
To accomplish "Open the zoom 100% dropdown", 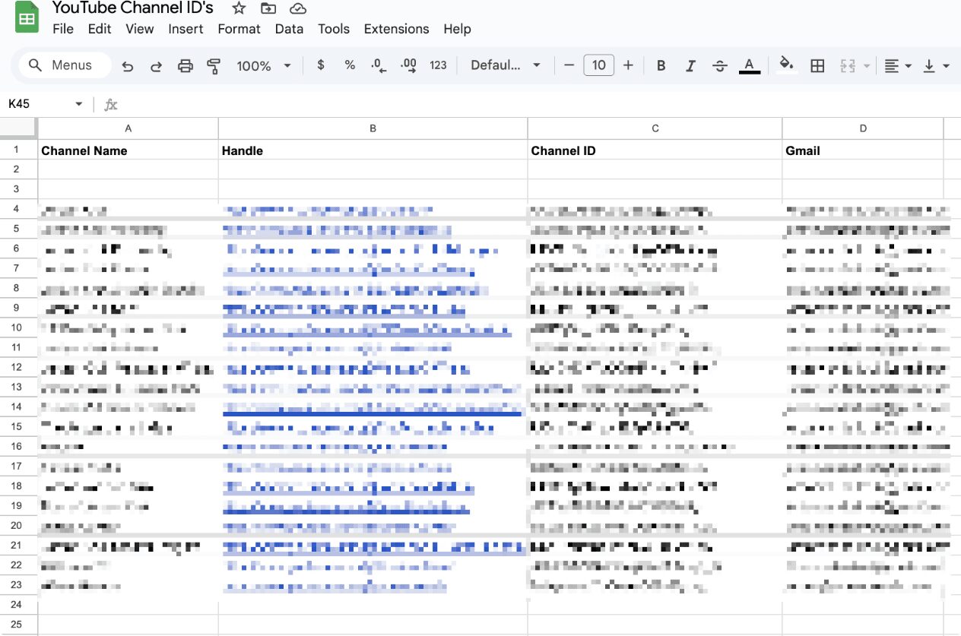I will point(263,66).
